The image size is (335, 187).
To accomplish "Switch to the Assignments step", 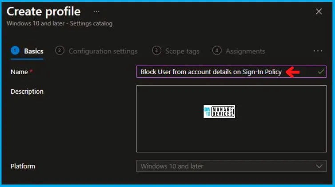I will (239, 51).
